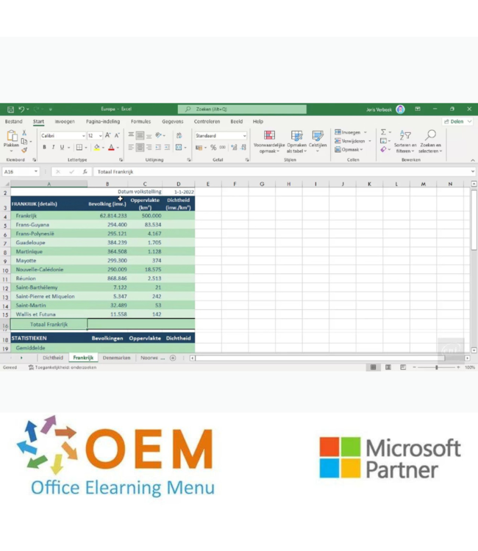Open Opmaken als tabel gallery
Viewport: 478px width, 551px height.
click(x=296, y=142)
